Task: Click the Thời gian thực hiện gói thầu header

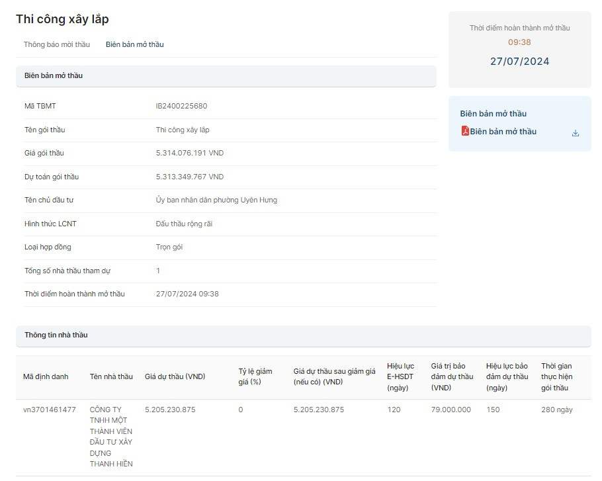Action: [x=556, y=376]
